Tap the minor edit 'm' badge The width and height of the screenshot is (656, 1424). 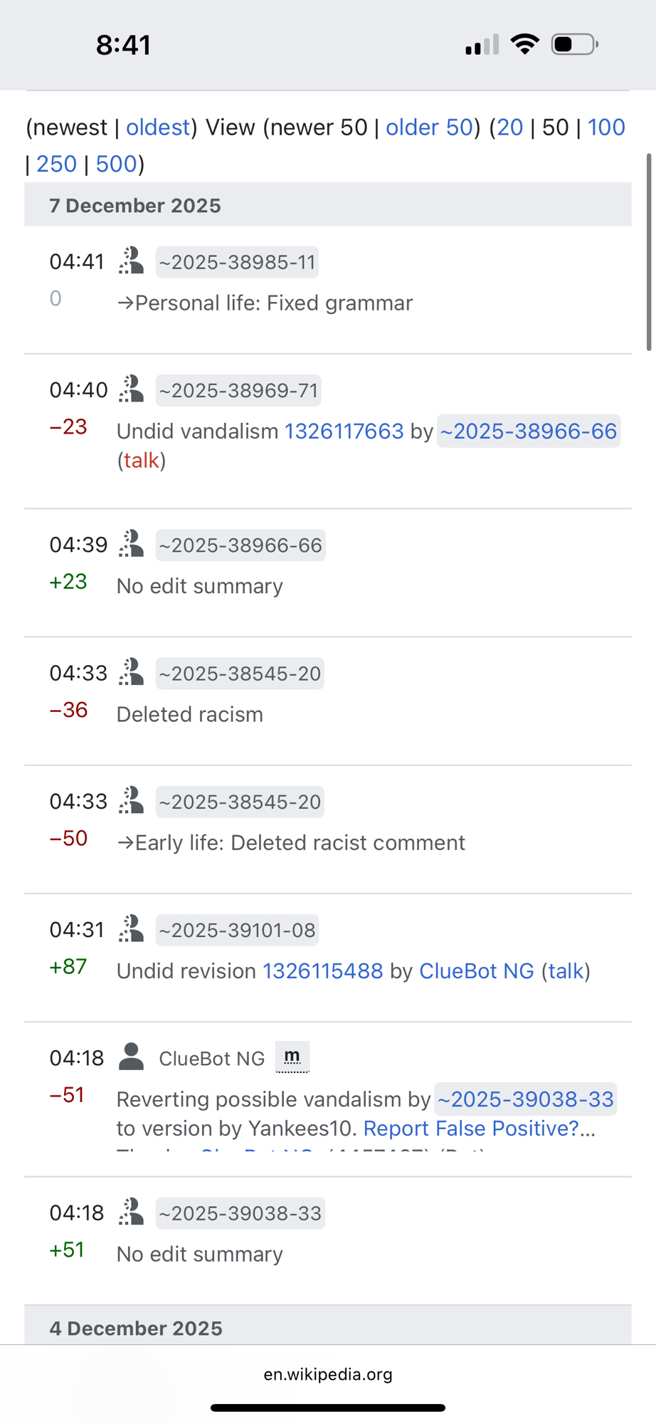[x=292, y=1057]
